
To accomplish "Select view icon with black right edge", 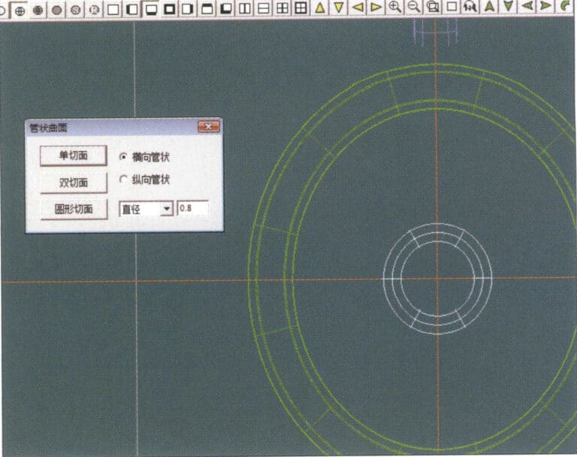I will (188, 8).
